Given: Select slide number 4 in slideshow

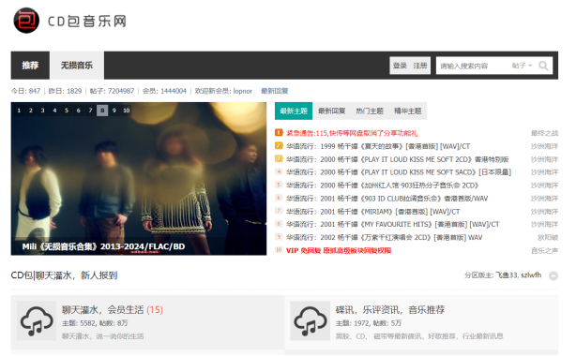Looking at the screenshot, I should tap(54, 111).
